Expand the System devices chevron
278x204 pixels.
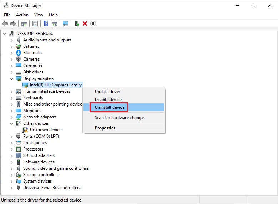pos(12,182)
